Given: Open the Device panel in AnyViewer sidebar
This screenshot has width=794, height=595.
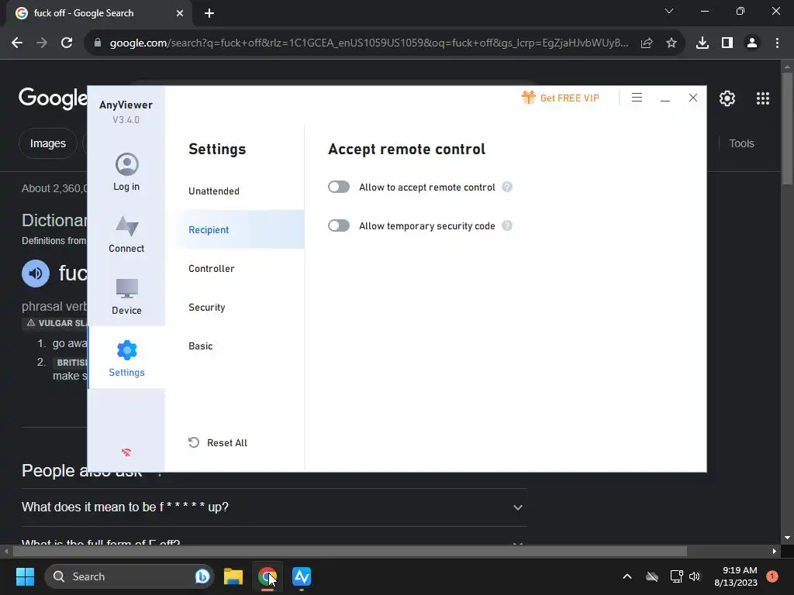Looking at the screenshot, I should pyautogui.click(x=126, y=296).
